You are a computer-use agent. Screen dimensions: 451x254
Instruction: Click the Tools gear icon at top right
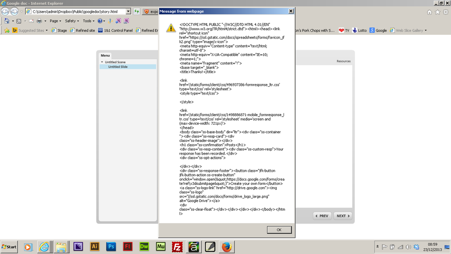[446, 12]
